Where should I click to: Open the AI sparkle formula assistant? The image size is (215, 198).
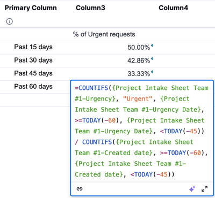tap(192, 189)
